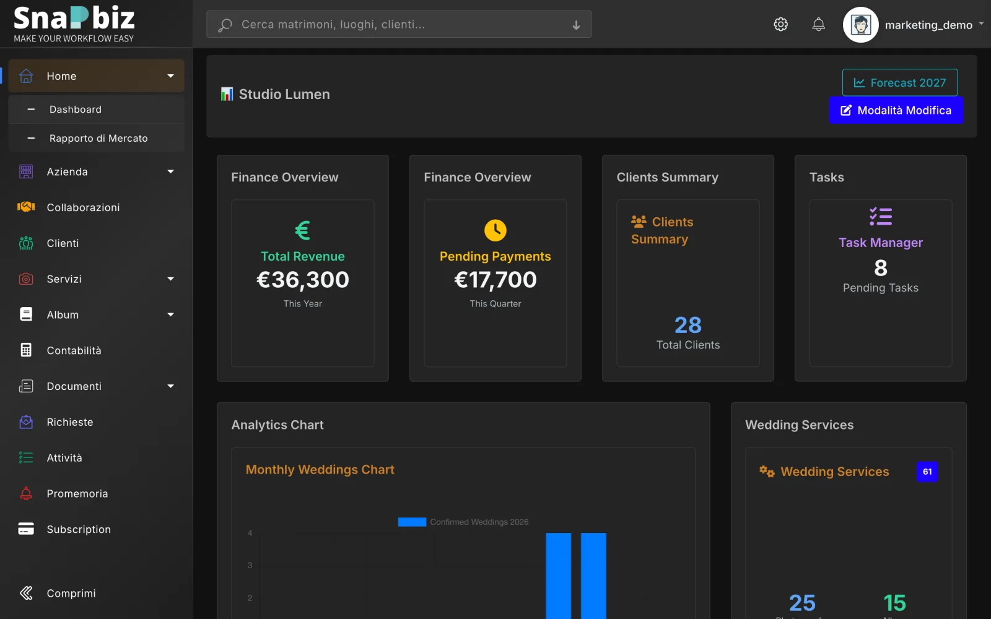Go to the Contabilità section
This screenshot has height=619, width=991.
pos(97,350)
